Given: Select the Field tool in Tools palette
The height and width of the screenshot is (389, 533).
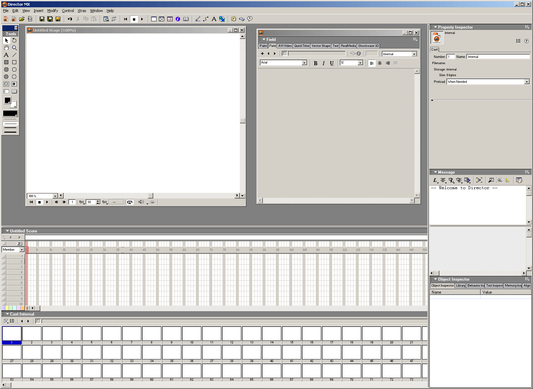Looking at the screenshot, I should [x=6, y=91].
